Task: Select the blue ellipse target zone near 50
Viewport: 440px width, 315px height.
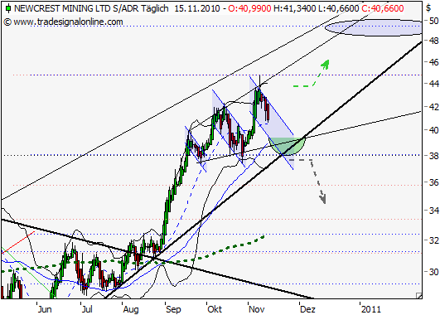Action: tap(374, 27)
